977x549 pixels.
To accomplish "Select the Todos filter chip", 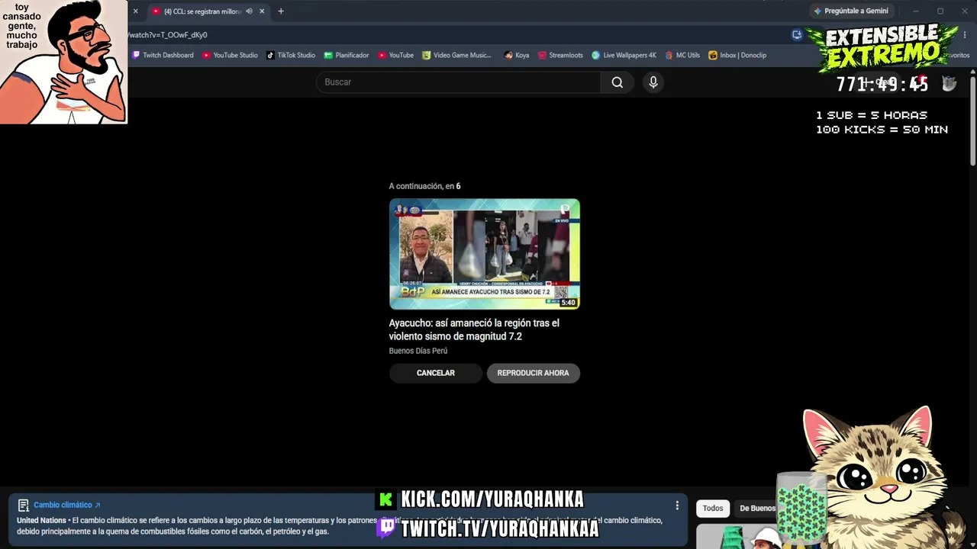I will click(713, 509).
